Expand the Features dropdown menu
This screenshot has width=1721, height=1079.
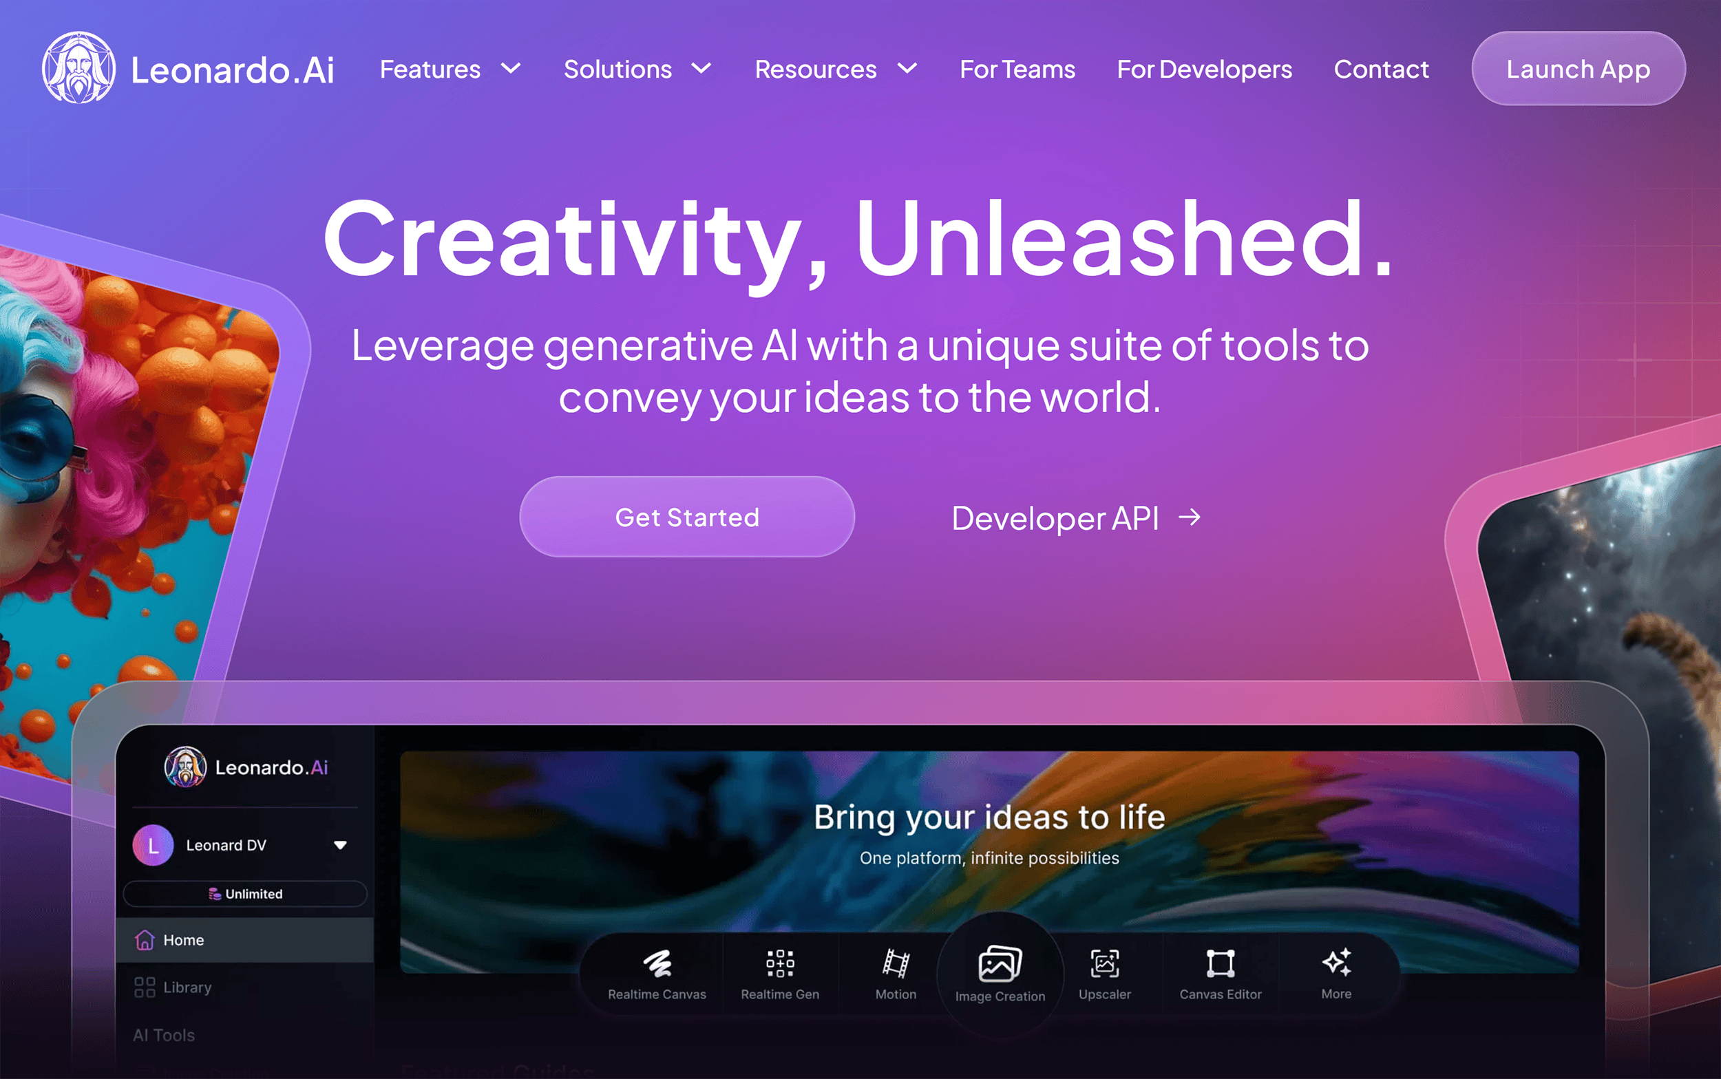pyautogui.click(x=452, y=68)
